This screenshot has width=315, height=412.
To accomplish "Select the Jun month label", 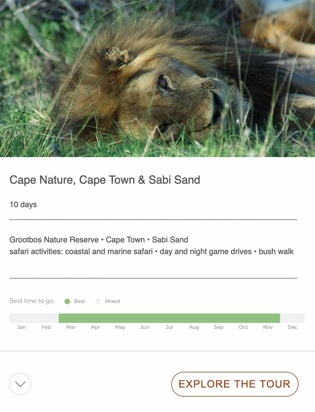I will 145,327.
